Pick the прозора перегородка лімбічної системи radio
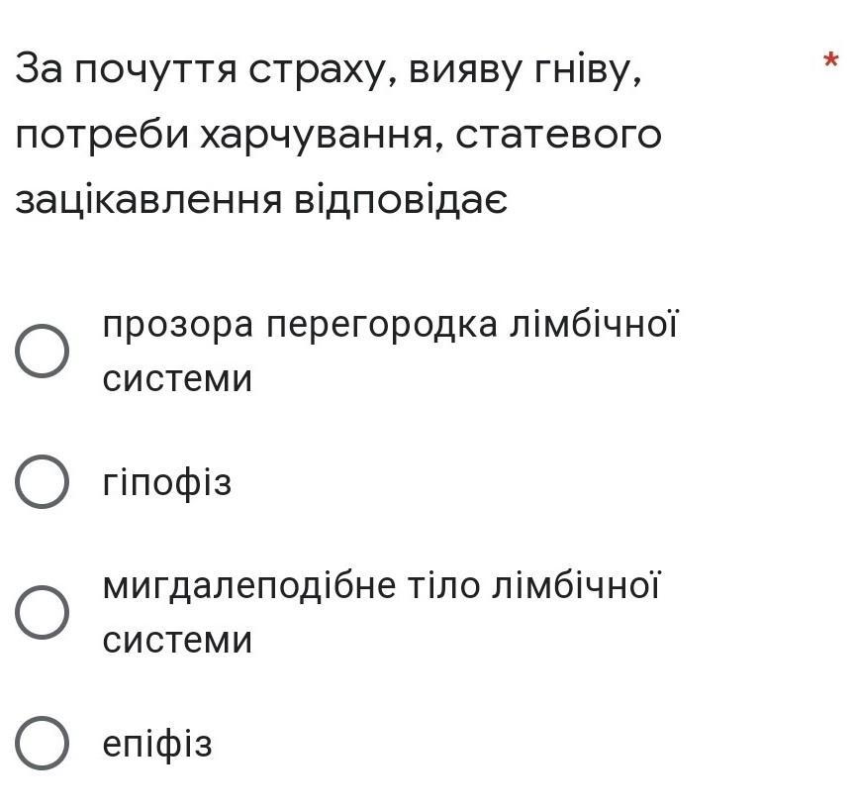Image resolution: width=856 pixels, height=811 pixels. (x=42, y=351)
